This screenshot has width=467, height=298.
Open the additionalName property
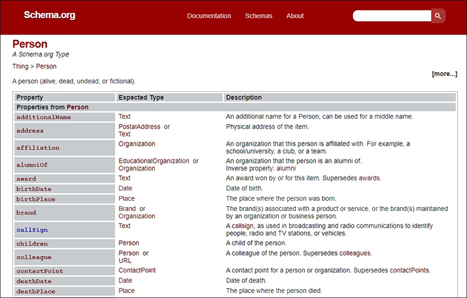(x=44, y=117)
